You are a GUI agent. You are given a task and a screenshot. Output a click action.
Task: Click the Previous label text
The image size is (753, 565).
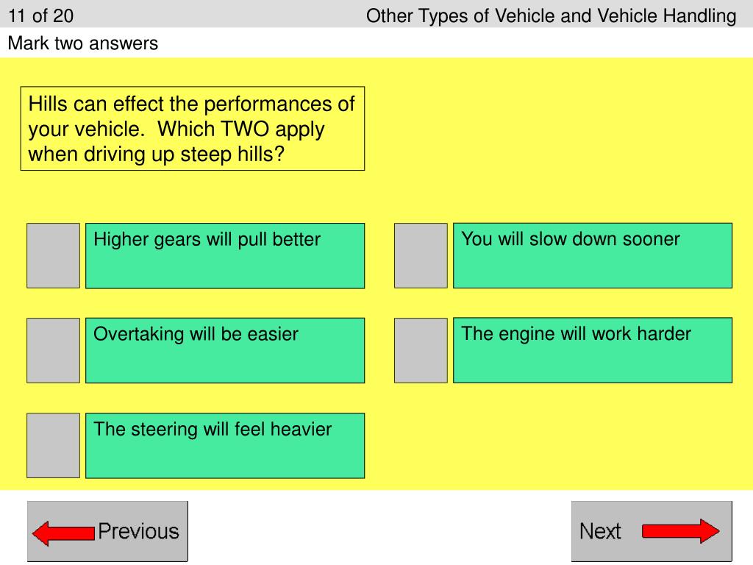point(138,531)
